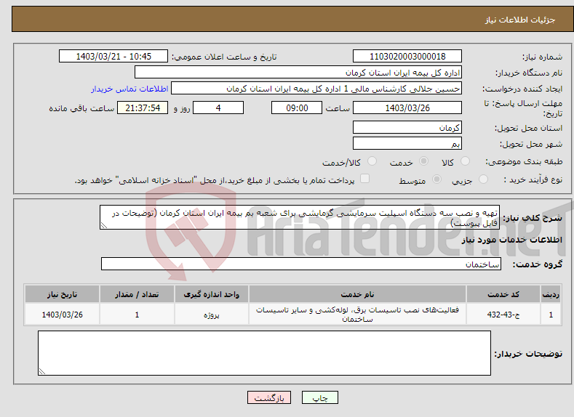Viewport: 574px width, 417px height.
Task: Click the request creator name field
Action: coord(316,89)
